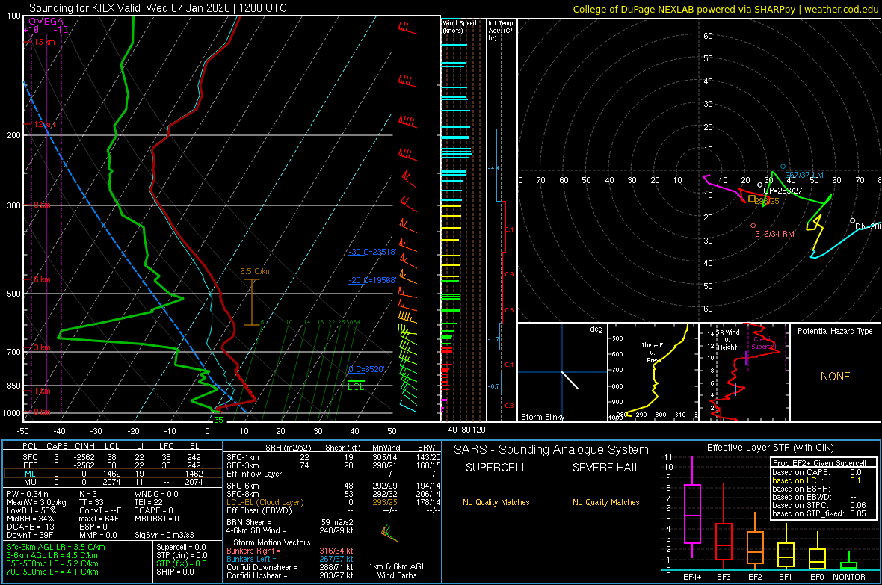Select the 'Theta-E v. Pres' plot label
This screenshot has width=882, height=585.
coord(653,352)
